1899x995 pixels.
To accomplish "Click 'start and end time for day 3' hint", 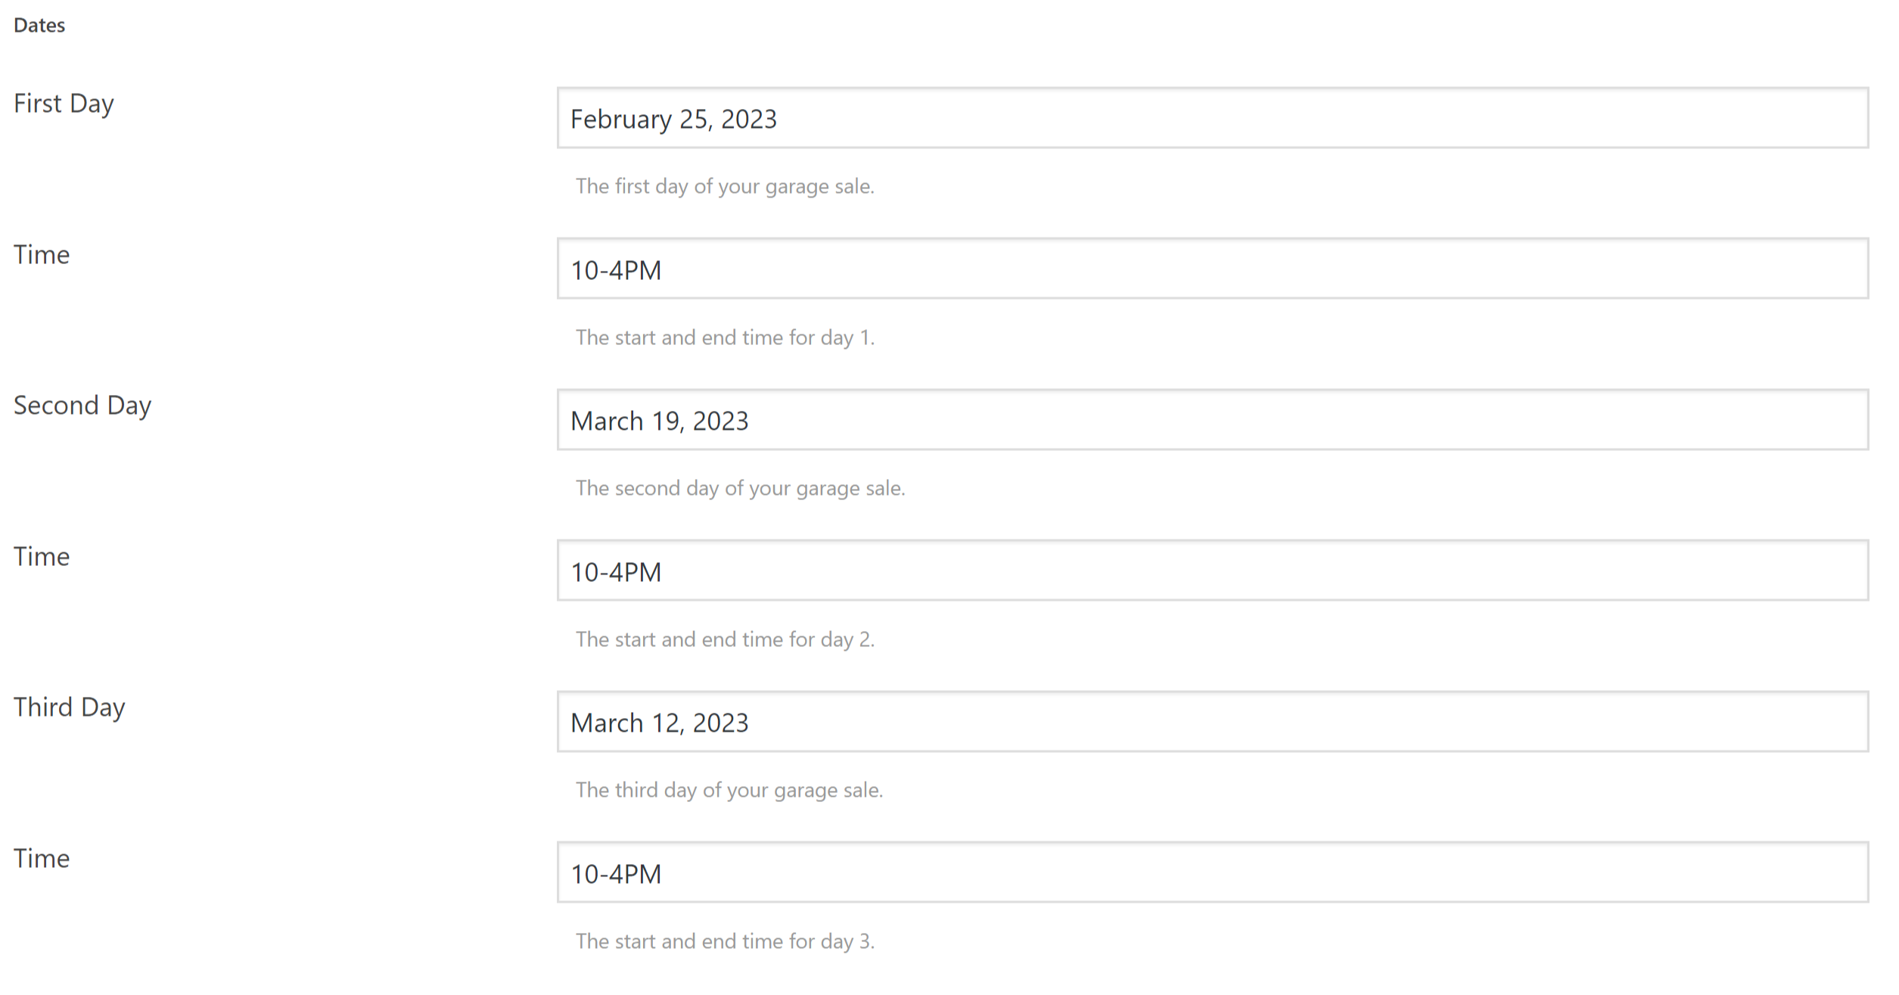I will click(743, 941).
